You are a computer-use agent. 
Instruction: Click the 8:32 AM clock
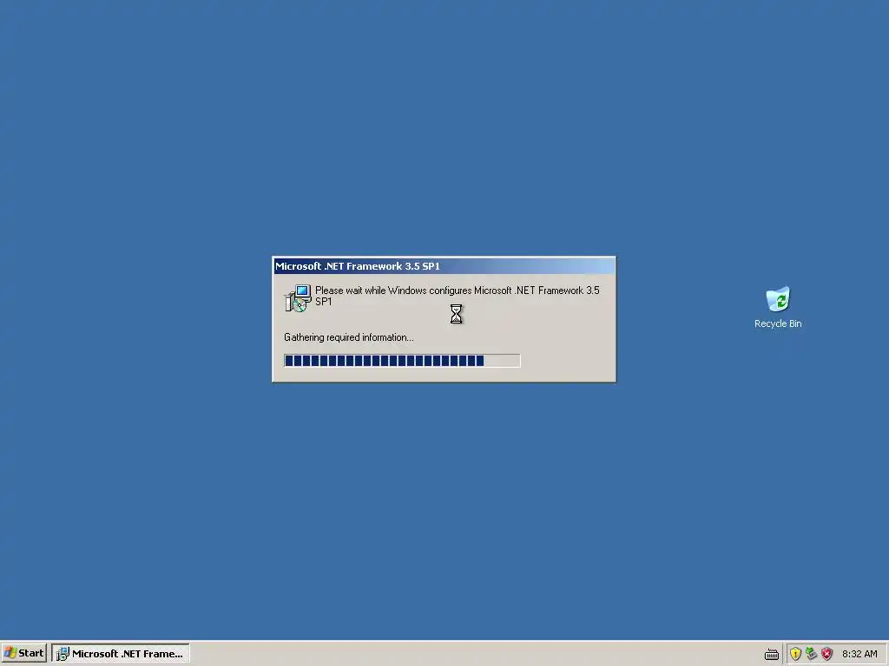tap(859, 654)
